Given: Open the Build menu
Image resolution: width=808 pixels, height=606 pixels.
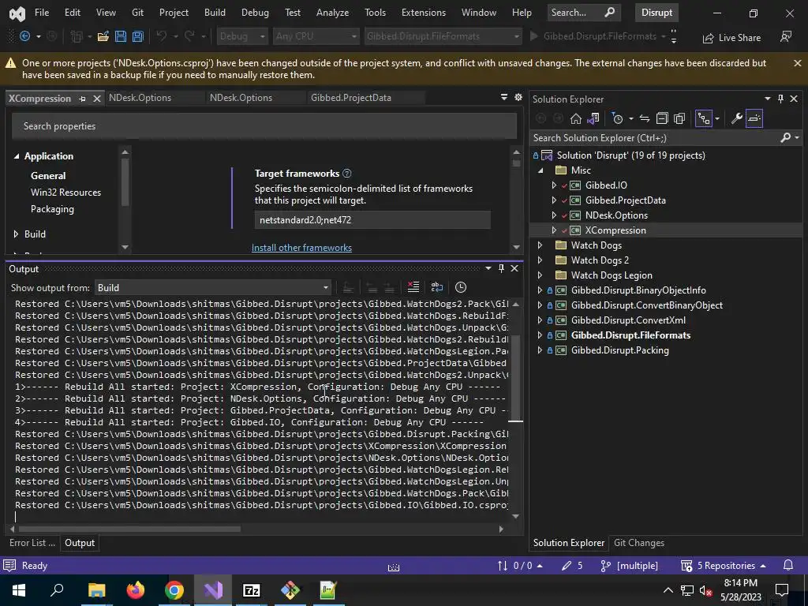Looking at the screenshot, I should (x=215, y=13).
